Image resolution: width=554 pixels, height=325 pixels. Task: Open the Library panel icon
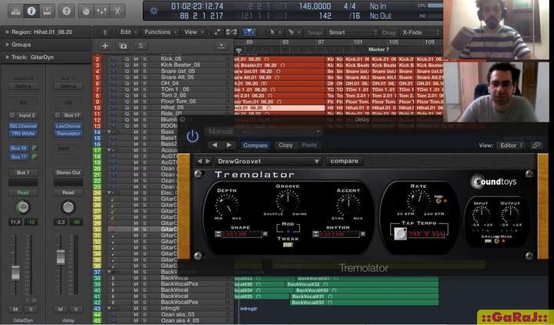tap(15, 11)
